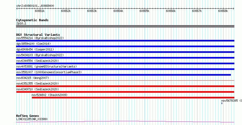This screenshot has height=125, width=242.
Task: Click the blue bar for dgv6908n54
Action: pos(125,52)
